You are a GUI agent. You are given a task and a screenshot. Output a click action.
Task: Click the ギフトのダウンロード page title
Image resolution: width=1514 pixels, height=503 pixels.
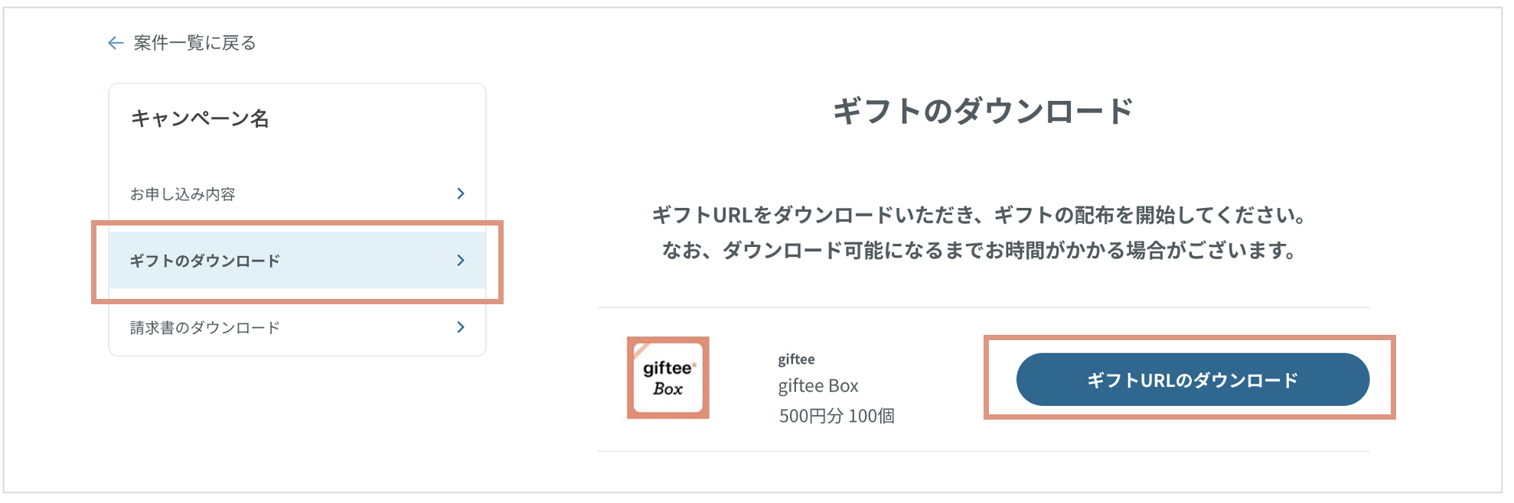tap(983, 112)
